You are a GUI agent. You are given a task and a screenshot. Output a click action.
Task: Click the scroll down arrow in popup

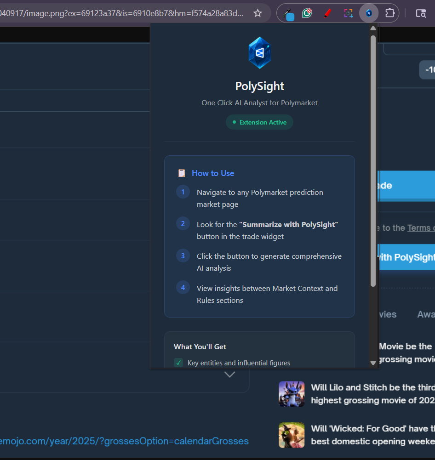click(373, 363)
